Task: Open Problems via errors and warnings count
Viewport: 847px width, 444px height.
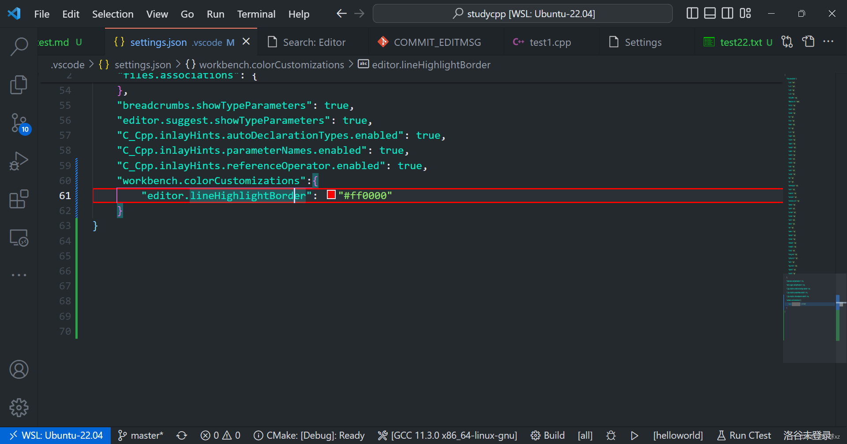Action: [220, 436]
